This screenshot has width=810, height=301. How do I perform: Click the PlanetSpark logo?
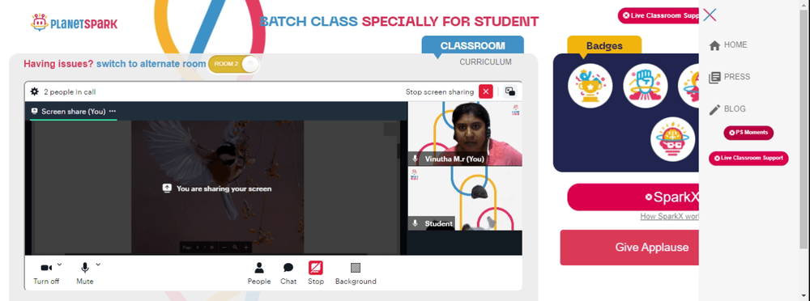point(74,23)
